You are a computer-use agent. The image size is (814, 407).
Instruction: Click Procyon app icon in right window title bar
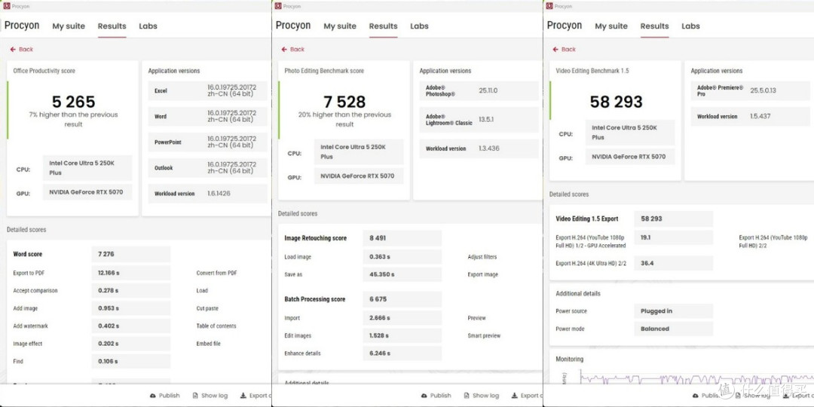549,6
